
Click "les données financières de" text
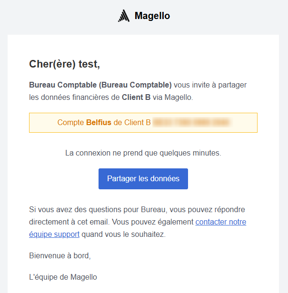[x=74, y=98]
